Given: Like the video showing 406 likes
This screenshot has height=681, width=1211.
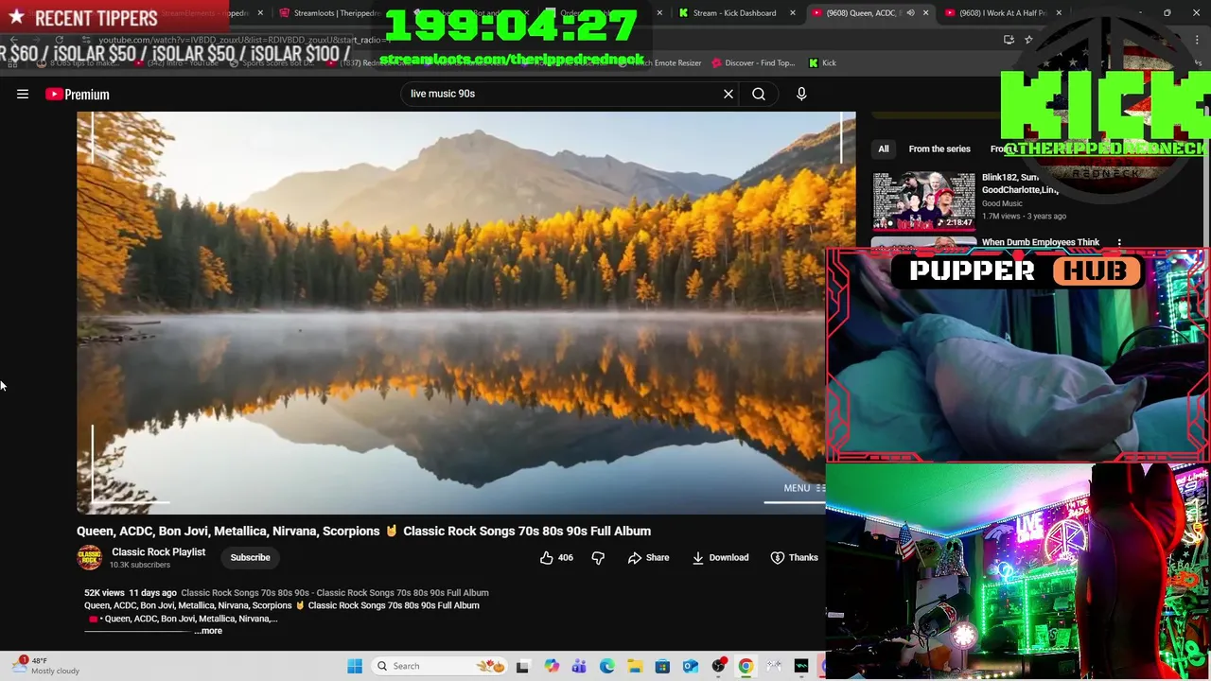Looking at the screenshot, I should [x=556, y=558].
